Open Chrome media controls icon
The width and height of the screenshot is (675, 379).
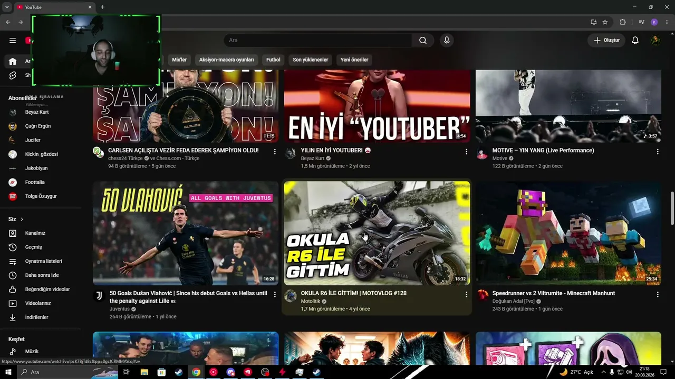pos(642,22)
